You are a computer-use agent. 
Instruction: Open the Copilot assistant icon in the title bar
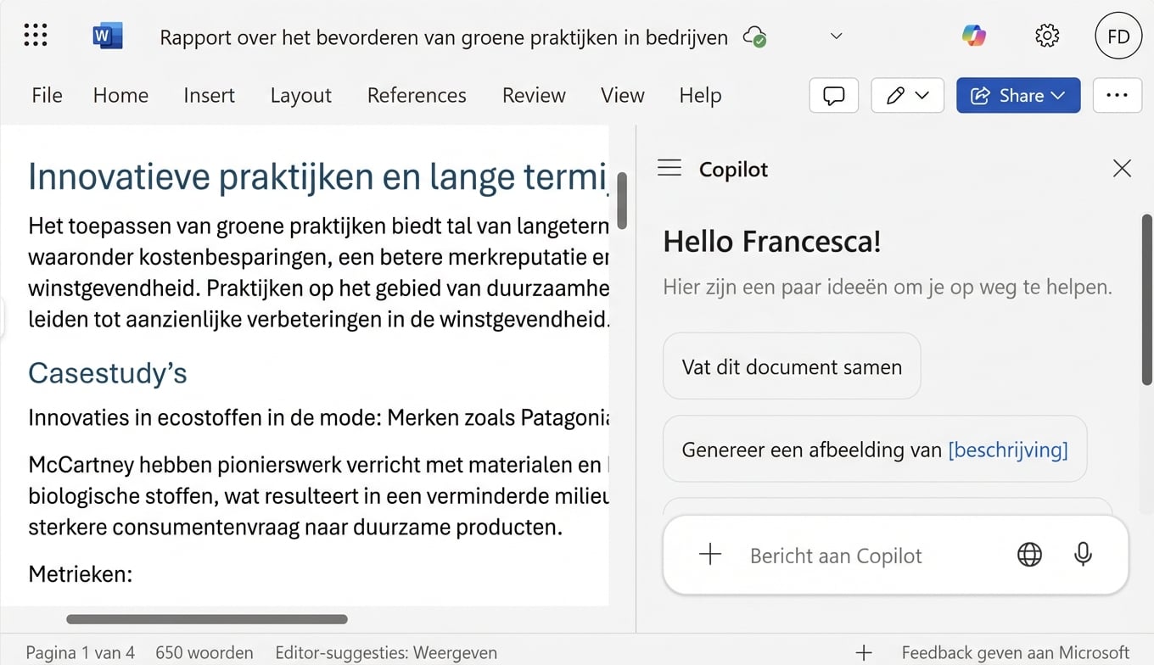[x=973, y=35]
